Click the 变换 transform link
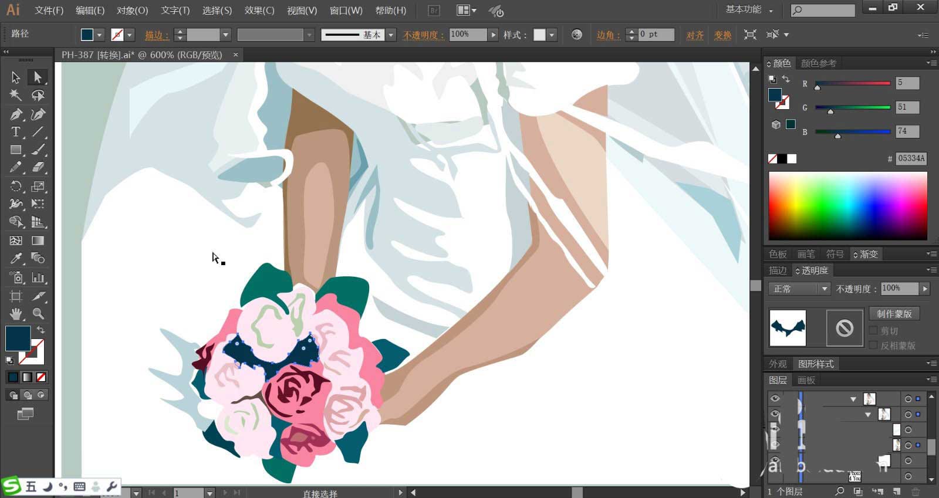This screenshot has width=939, height=498. (722, 35)
